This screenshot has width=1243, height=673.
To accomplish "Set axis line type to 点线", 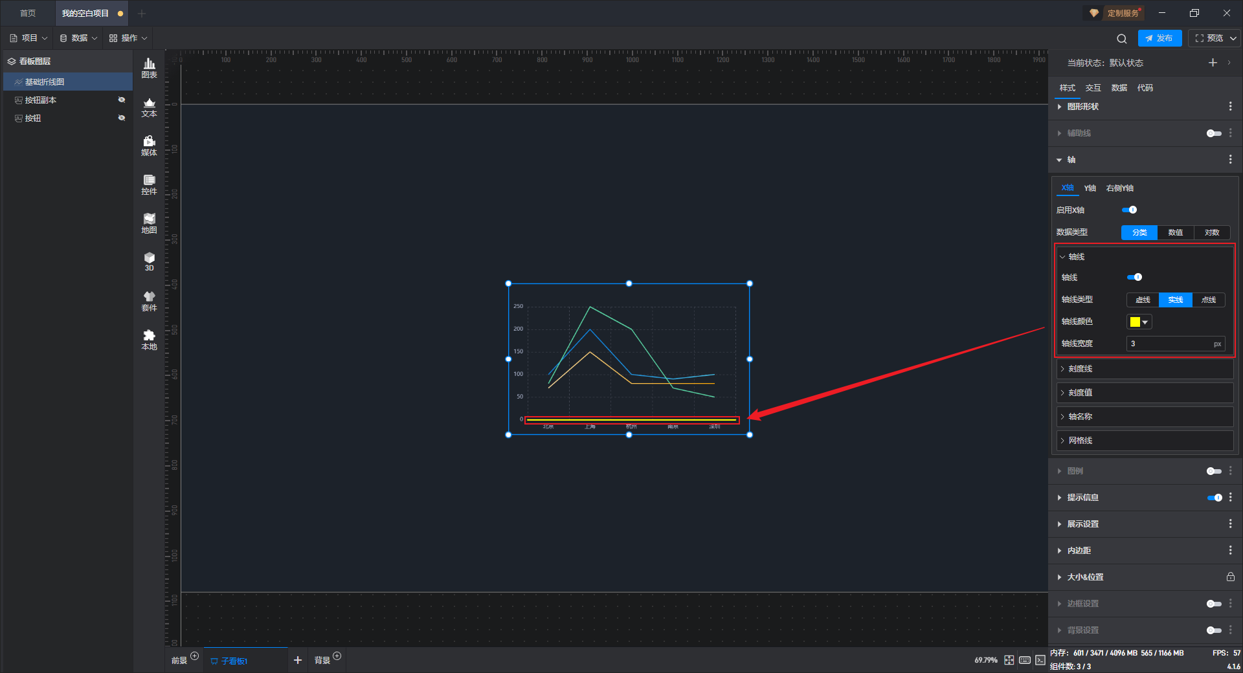I will pos(1209,300).
